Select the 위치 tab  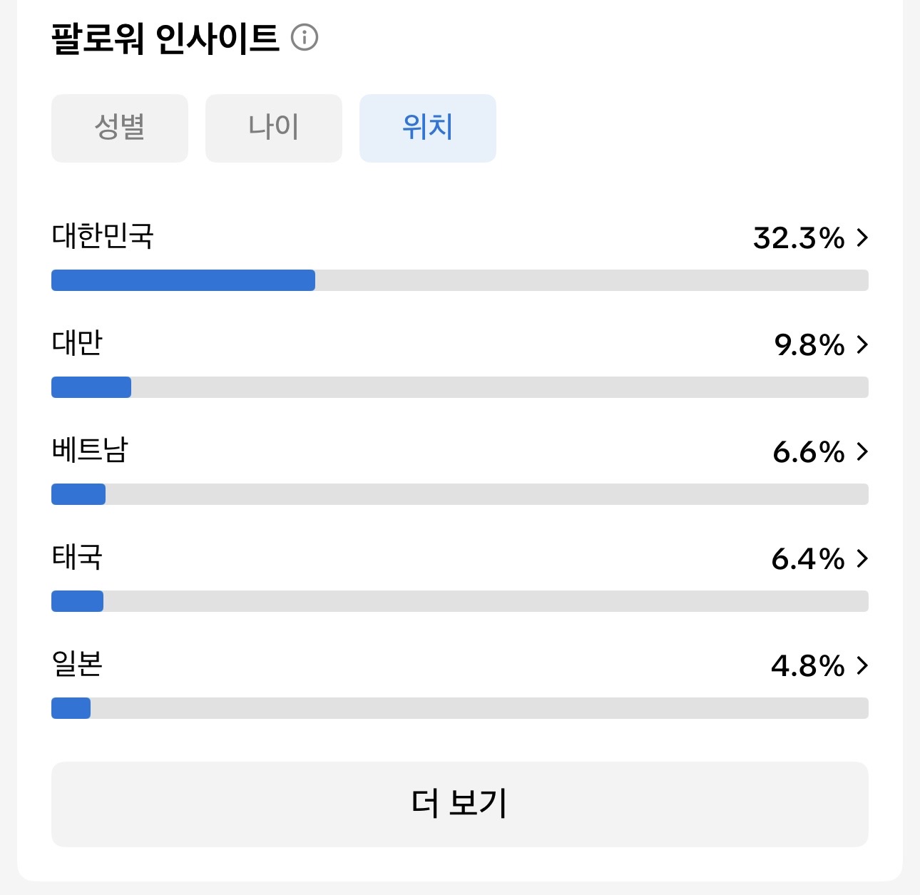(428, 128)
